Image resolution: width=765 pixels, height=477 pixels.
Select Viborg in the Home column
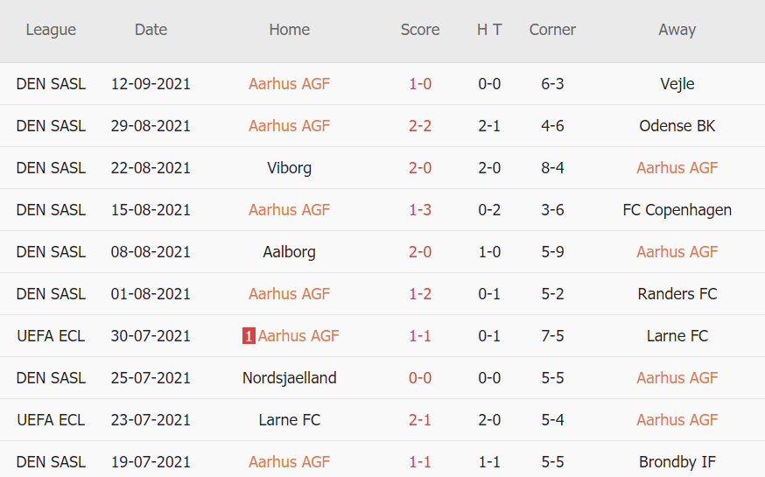[290, 168]
